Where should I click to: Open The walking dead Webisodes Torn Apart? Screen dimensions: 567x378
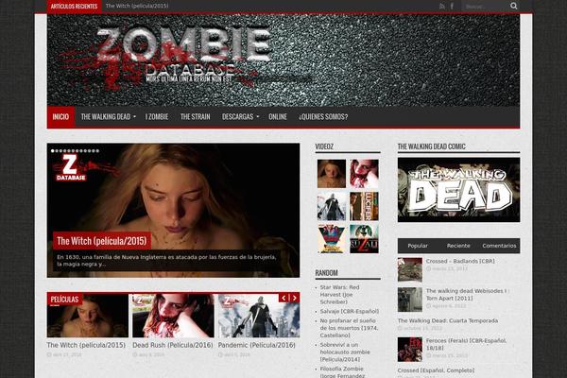(467, 295)
